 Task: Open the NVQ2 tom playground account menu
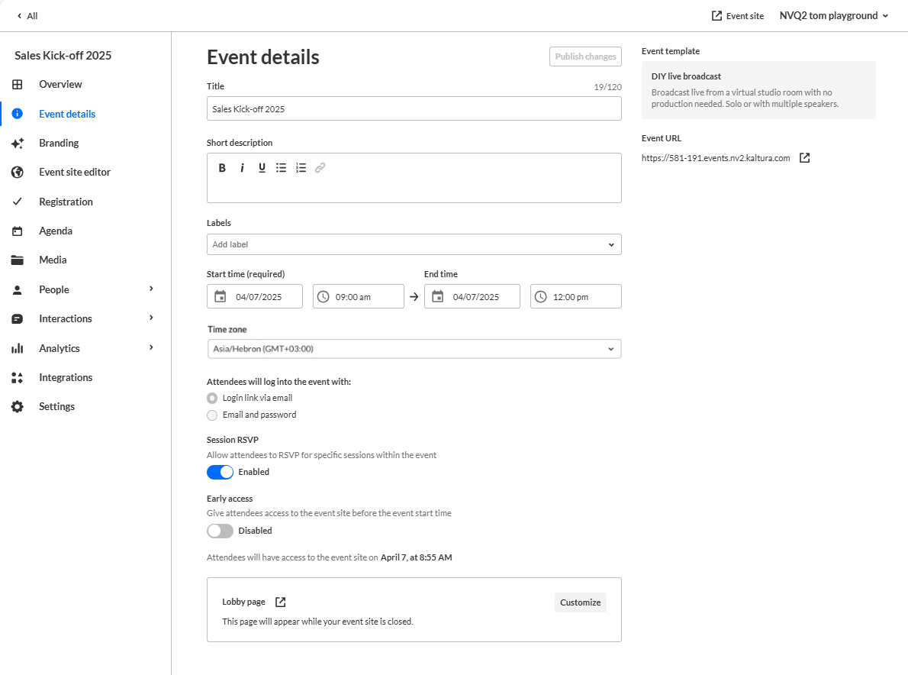[834, 15]
